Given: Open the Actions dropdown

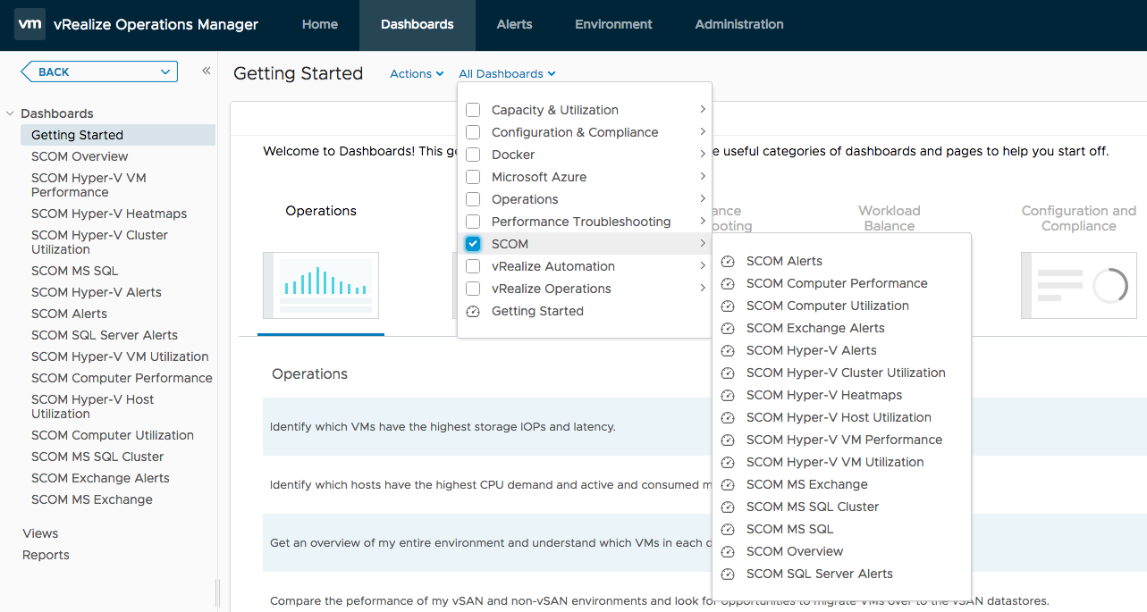Looking at the screenshot, I should click(417, 74).
